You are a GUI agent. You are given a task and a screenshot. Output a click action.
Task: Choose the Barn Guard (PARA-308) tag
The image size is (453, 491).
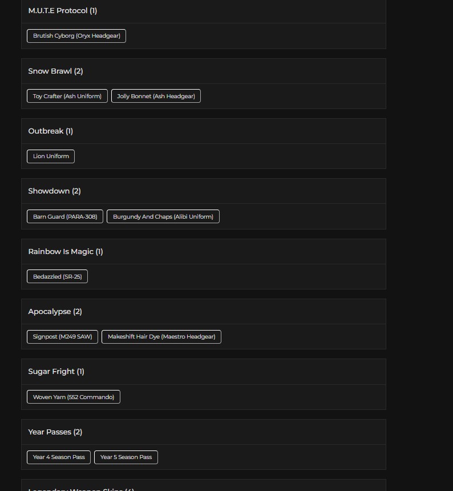[x=65, y=216]
